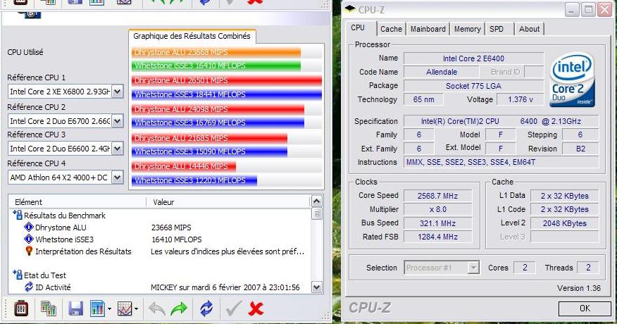Click the line graph icon in bottom toolbar

(x=125, y=309)
